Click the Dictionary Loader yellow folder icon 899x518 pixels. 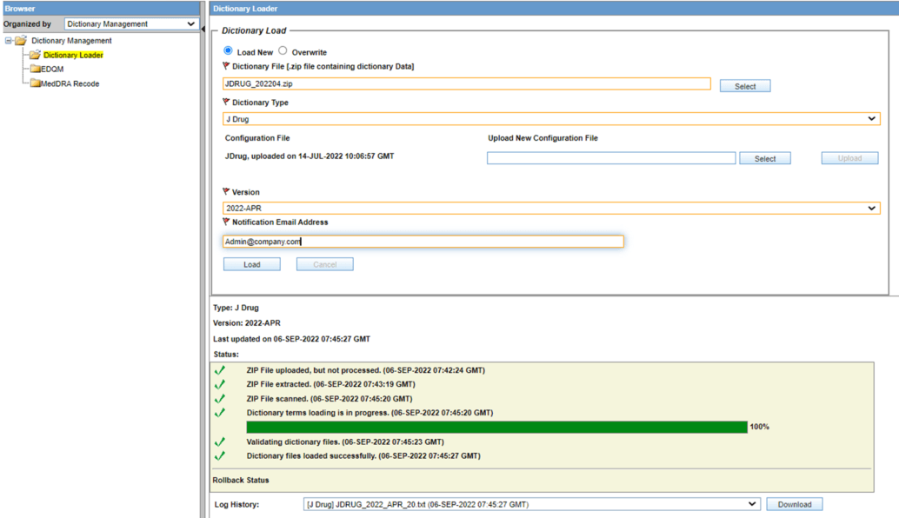[35, 54]
